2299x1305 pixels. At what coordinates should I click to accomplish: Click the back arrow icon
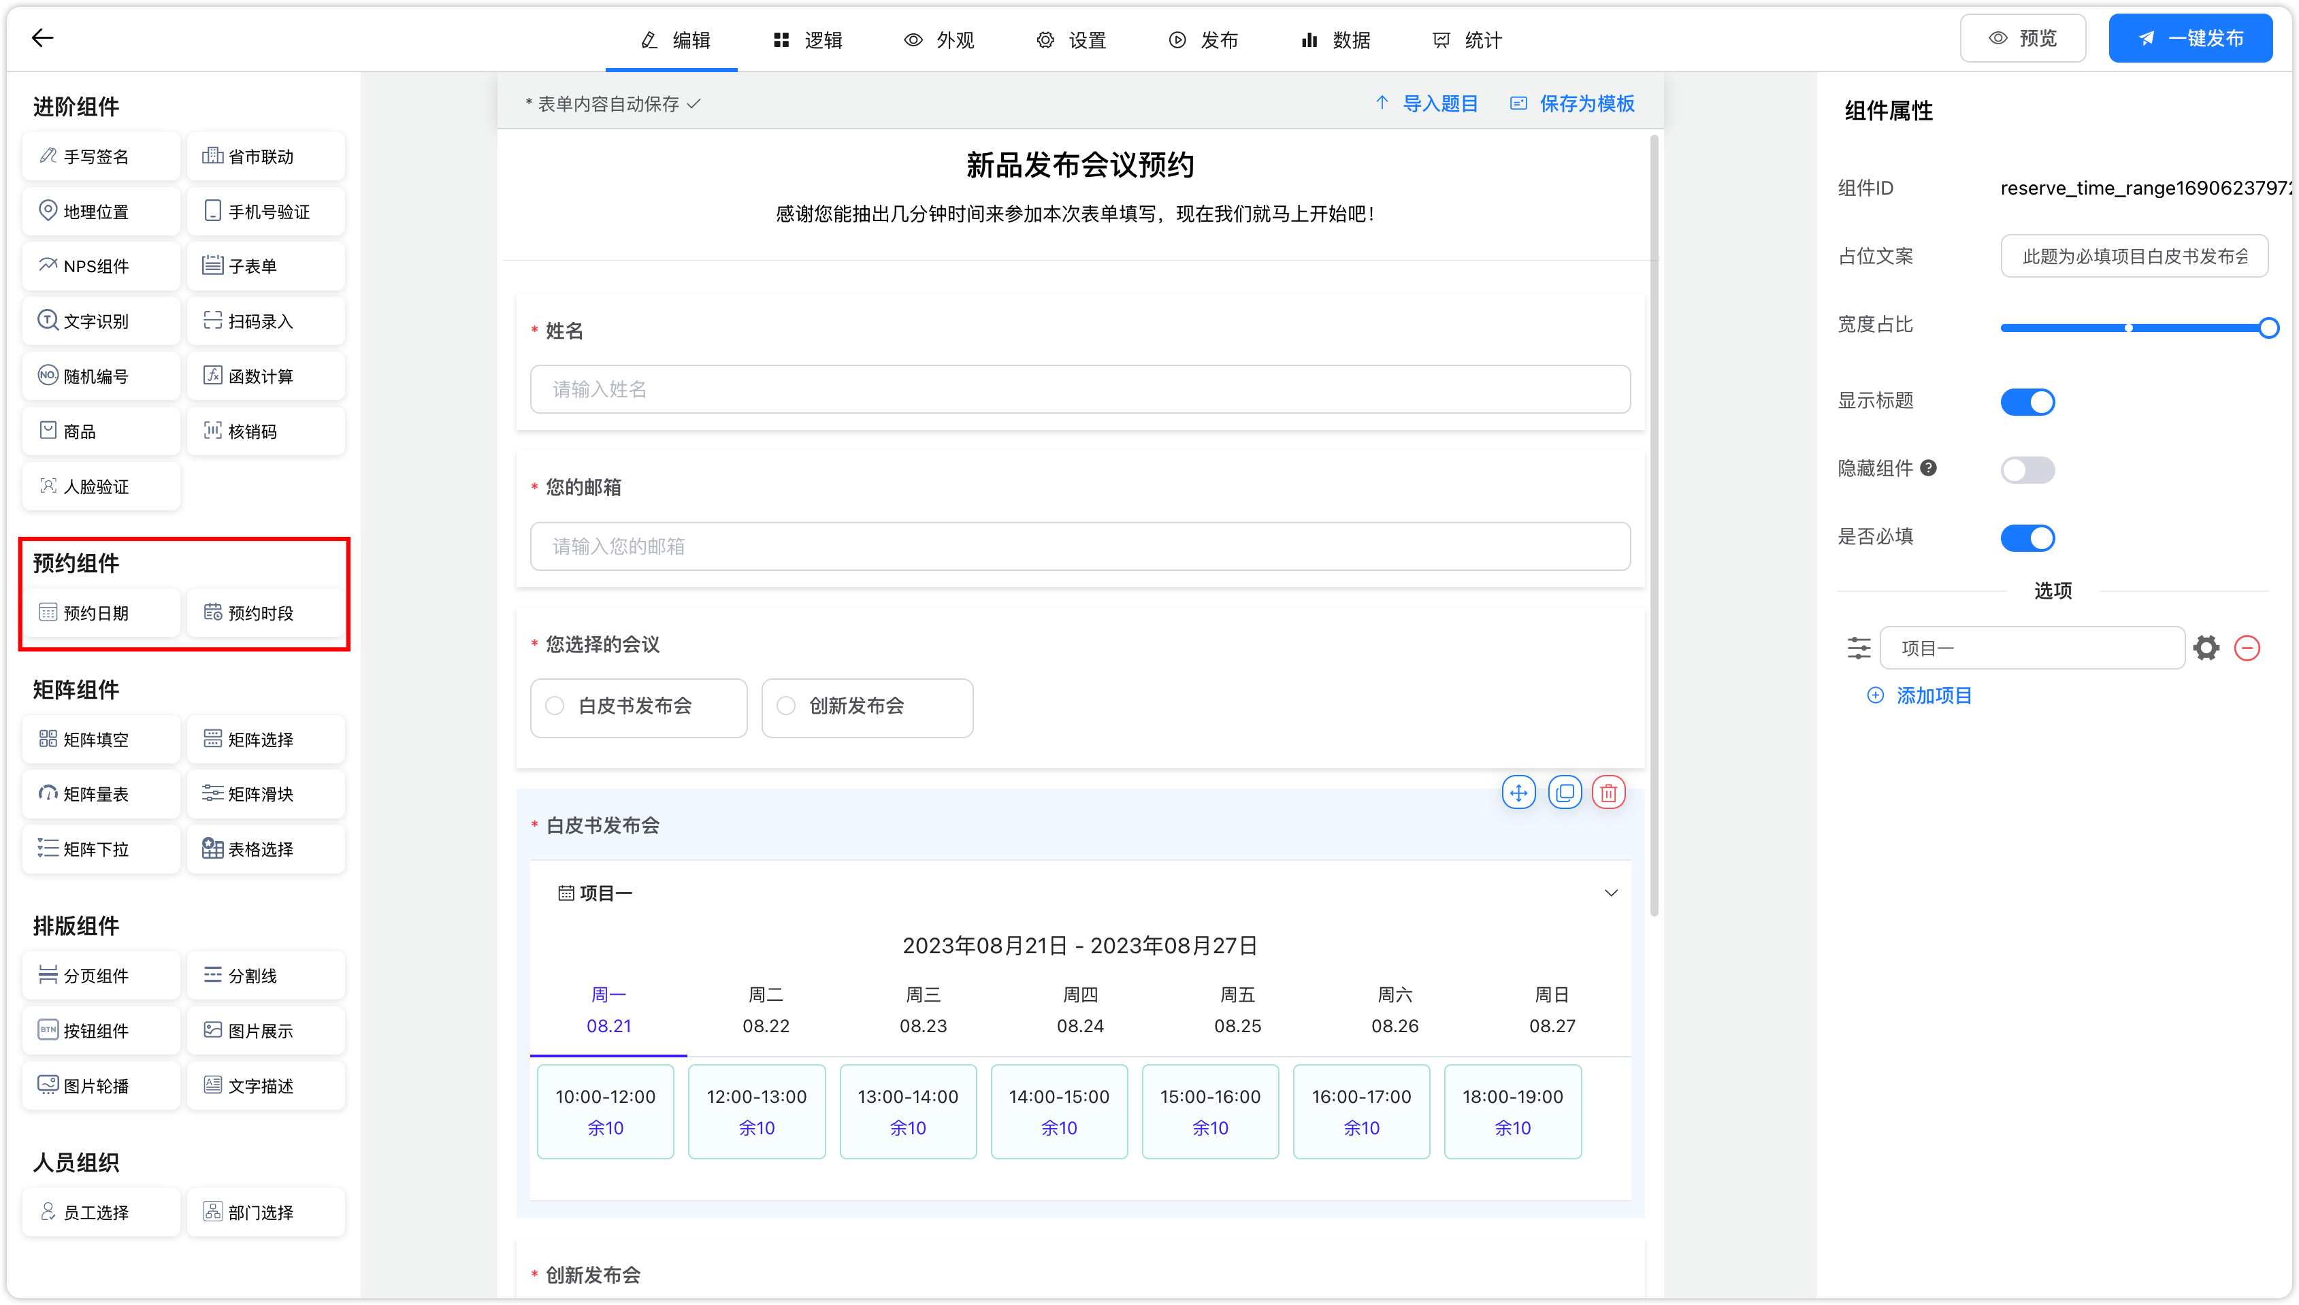42,37
